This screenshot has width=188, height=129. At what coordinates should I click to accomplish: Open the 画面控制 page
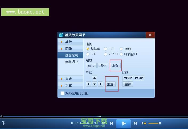click(x=70, y=55)
